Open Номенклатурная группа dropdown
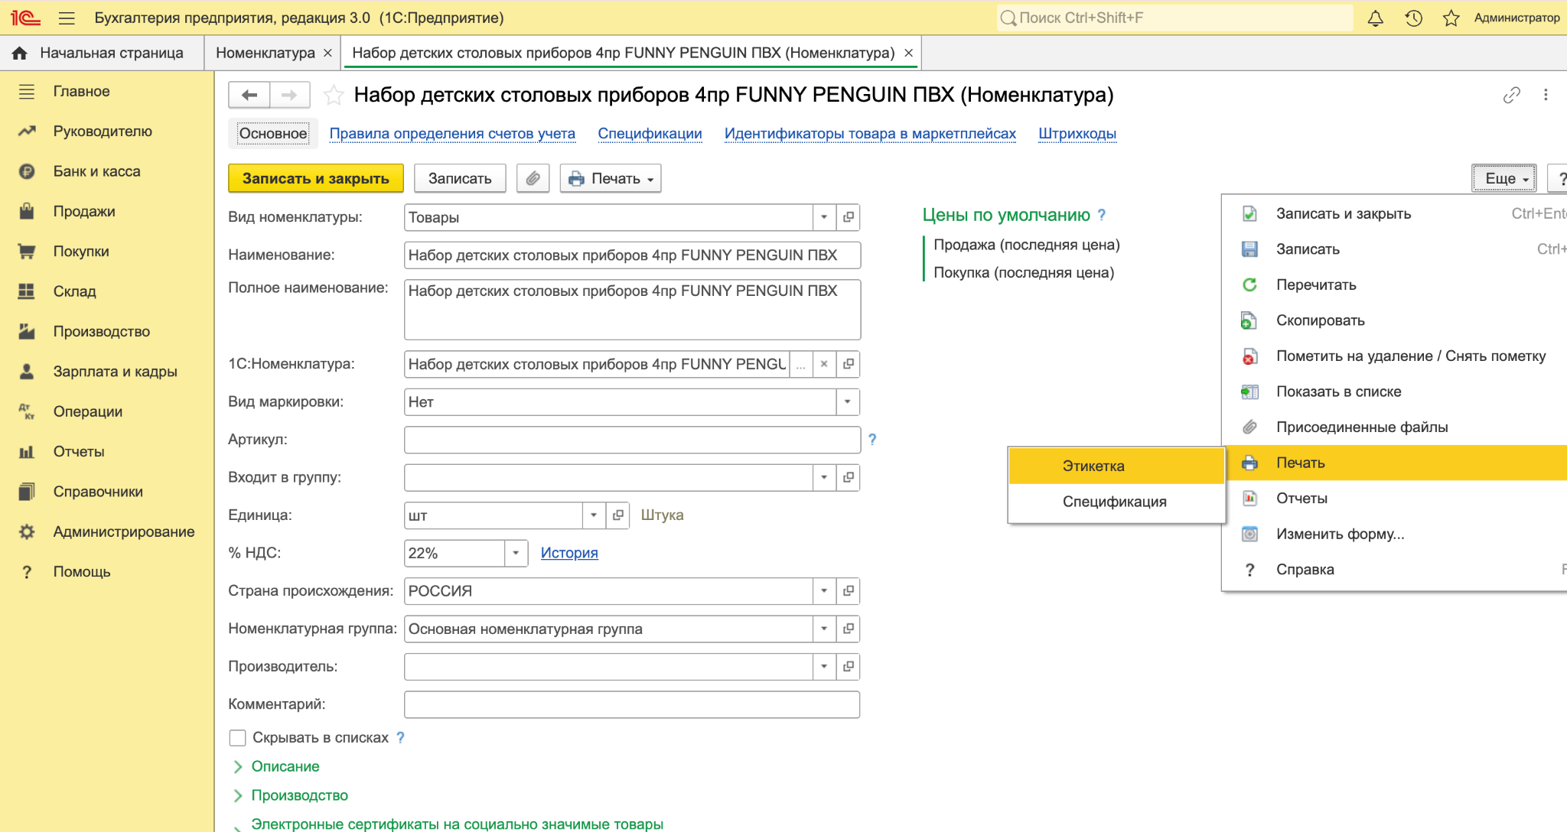The image size is (1567, 832). tap(823, 629)
